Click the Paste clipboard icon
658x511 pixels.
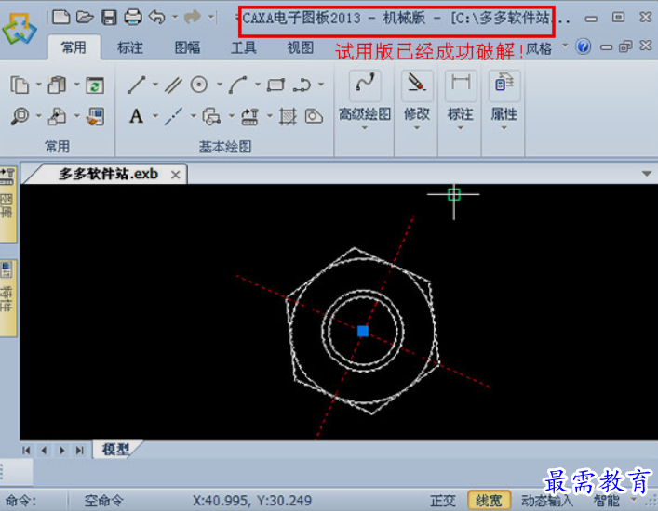(57, 85)
